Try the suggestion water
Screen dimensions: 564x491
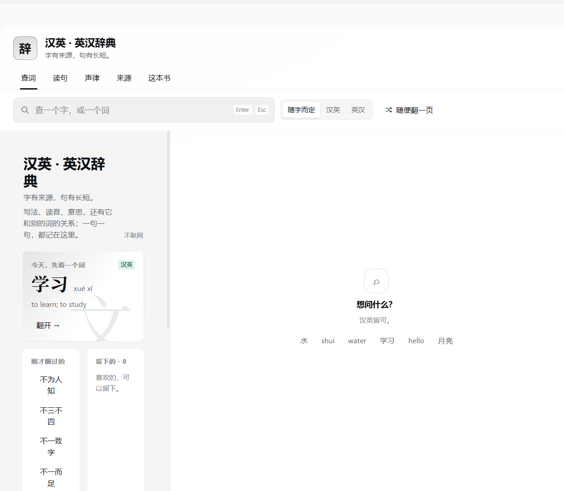coord(357,341)
